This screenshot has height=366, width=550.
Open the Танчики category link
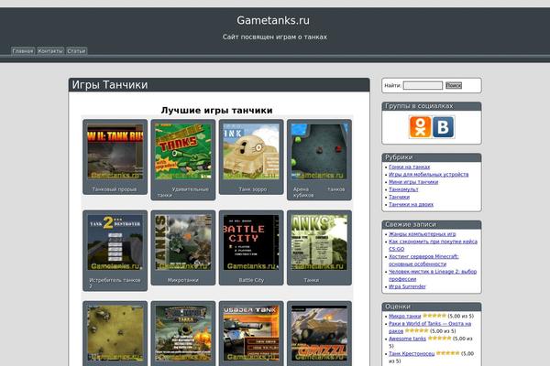click(x=399, y=198)
